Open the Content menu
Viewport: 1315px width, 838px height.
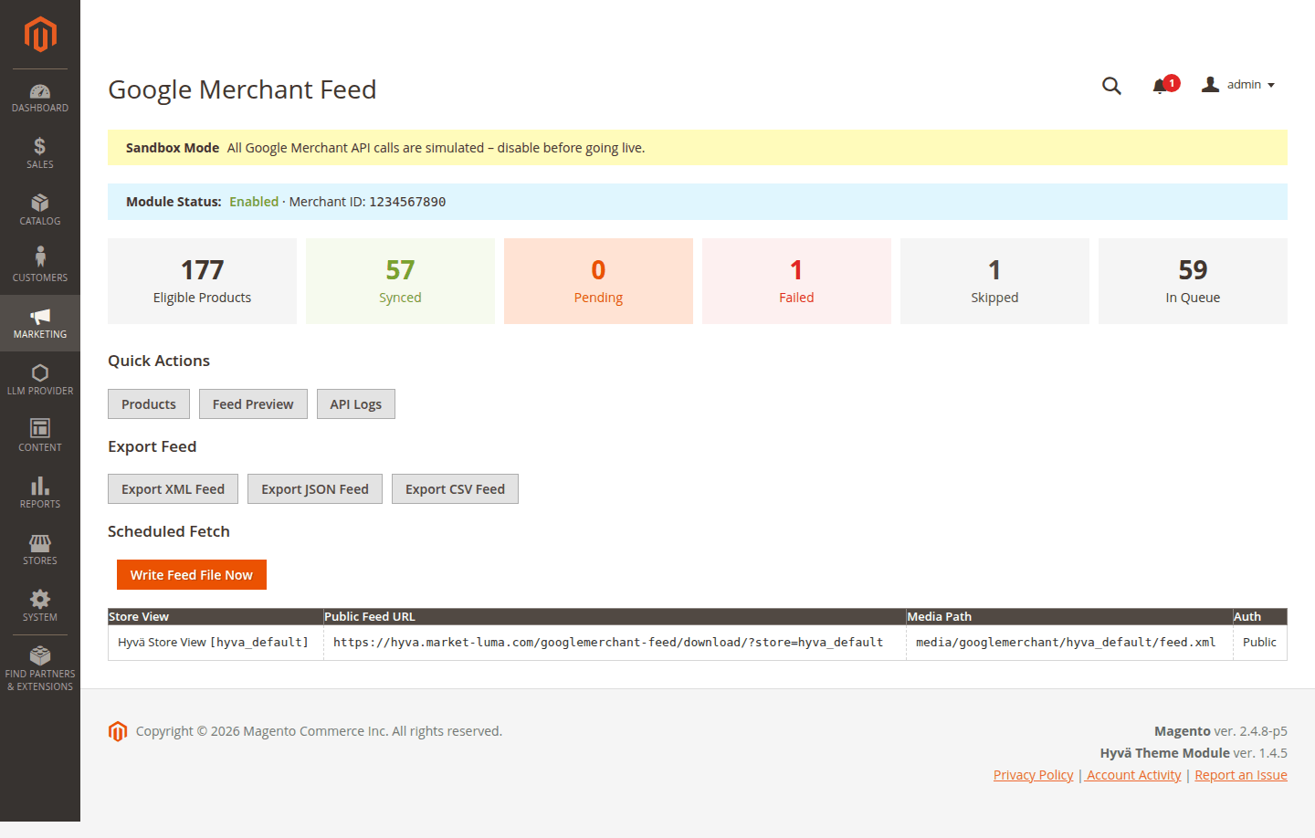point(40,436)
